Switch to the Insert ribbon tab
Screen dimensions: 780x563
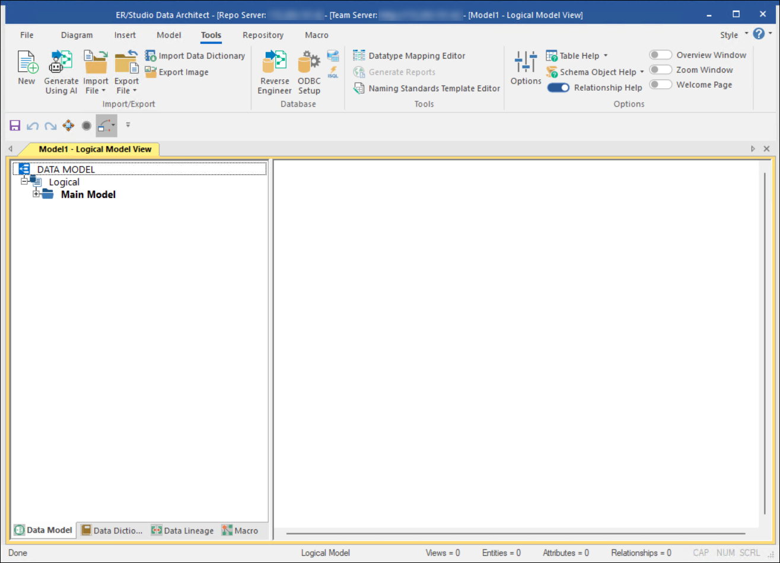(125, 35)
